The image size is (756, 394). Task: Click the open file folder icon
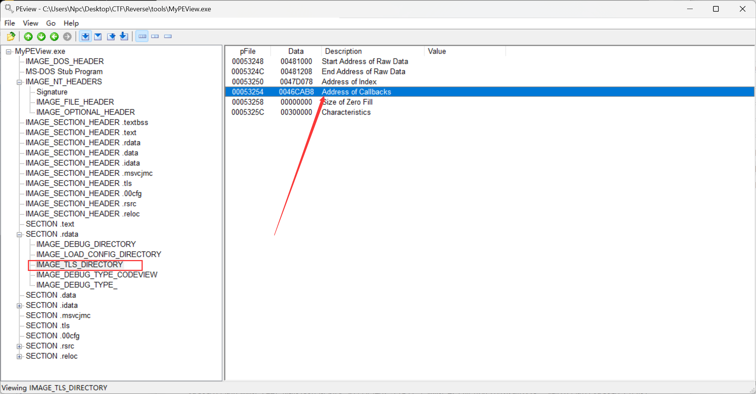click(x=11, y=37)
